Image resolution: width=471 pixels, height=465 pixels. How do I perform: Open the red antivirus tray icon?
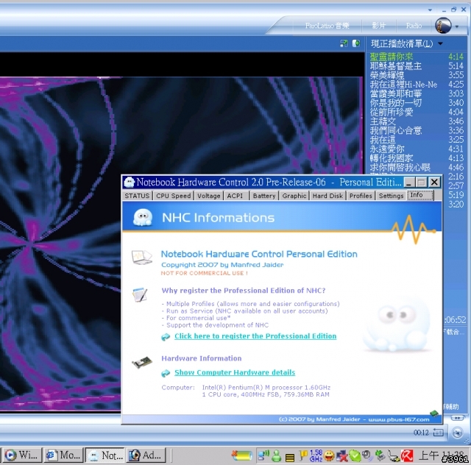(407, 456)
